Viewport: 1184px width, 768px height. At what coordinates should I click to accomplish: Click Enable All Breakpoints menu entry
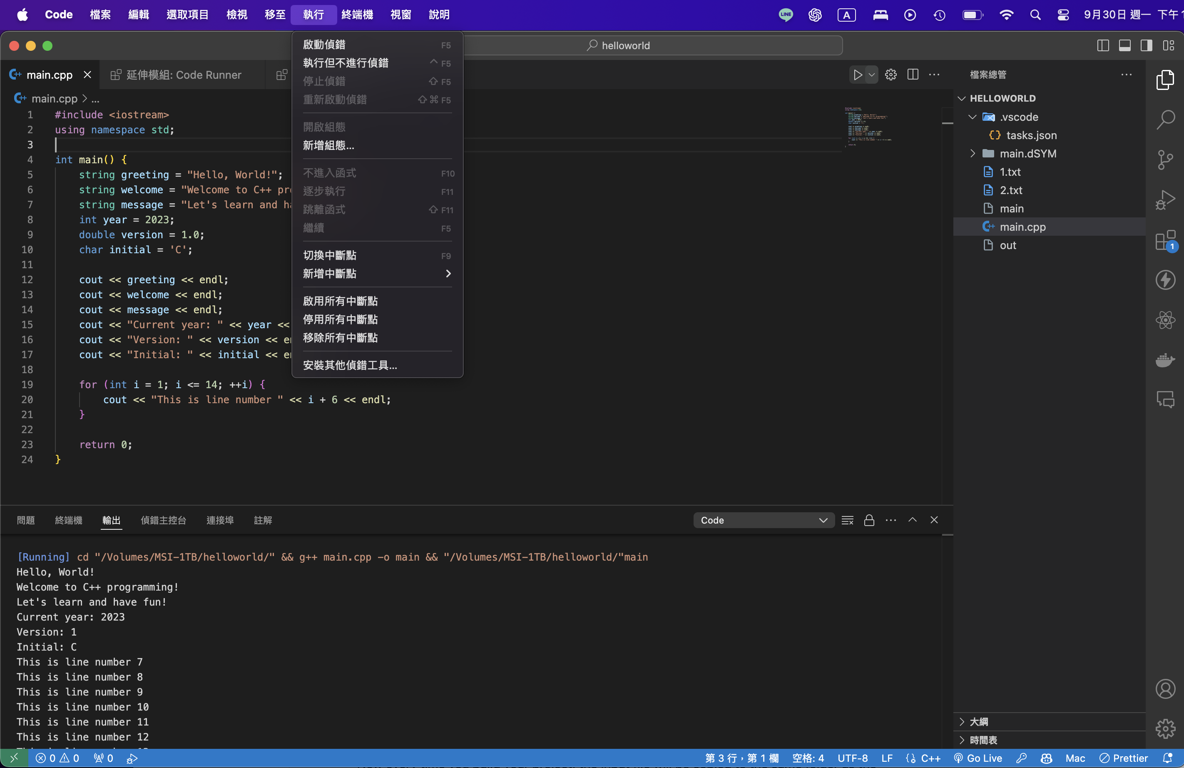(x=377, y=301)
